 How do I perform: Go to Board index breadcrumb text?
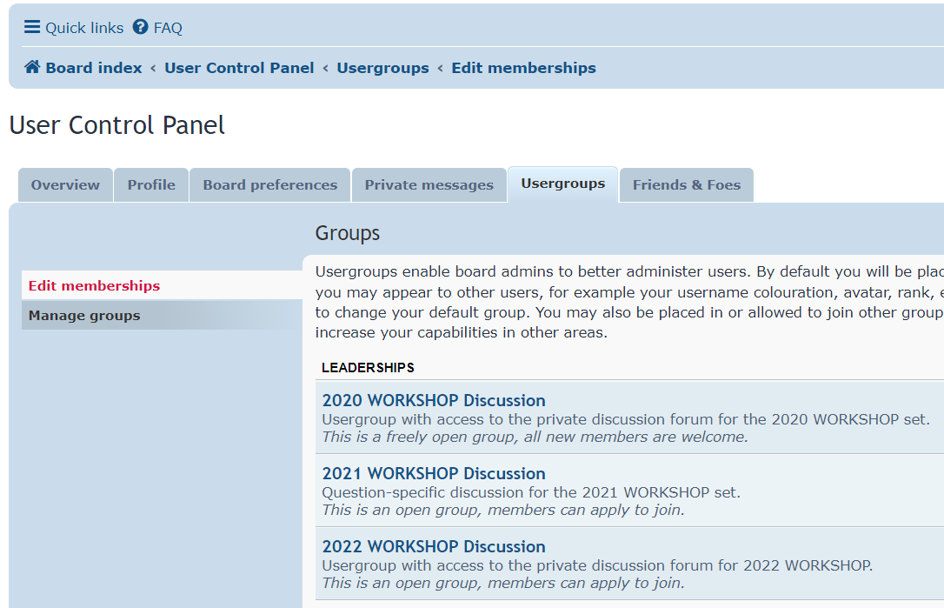(x=94, y=68)
